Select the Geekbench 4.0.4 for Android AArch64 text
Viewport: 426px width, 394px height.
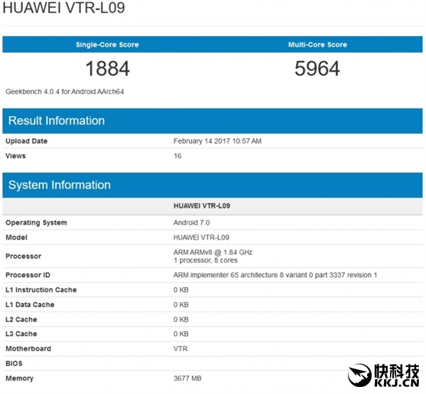pos(65,91)
